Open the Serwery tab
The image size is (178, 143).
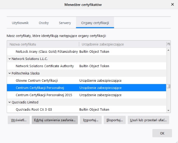coord(65,23)
